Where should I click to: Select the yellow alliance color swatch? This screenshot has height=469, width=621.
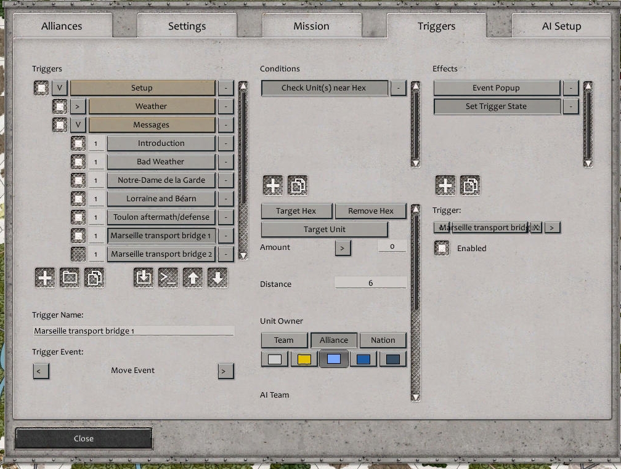point(304,358)
